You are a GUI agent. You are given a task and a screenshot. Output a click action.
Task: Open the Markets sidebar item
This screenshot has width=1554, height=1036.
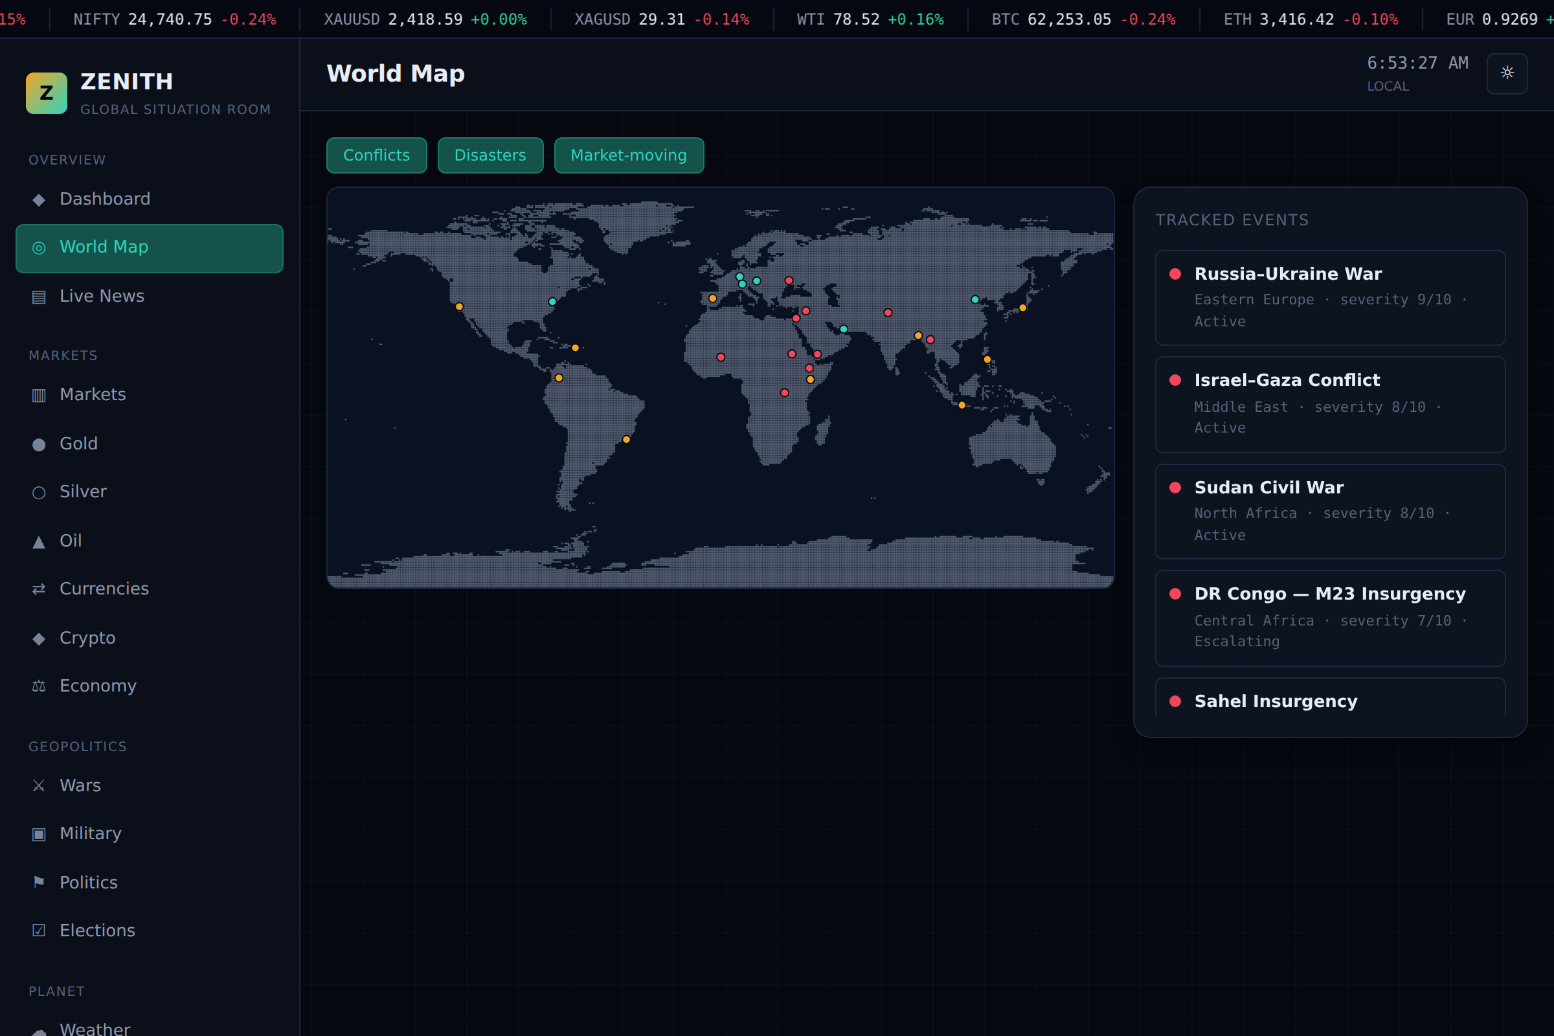(150, 395)
